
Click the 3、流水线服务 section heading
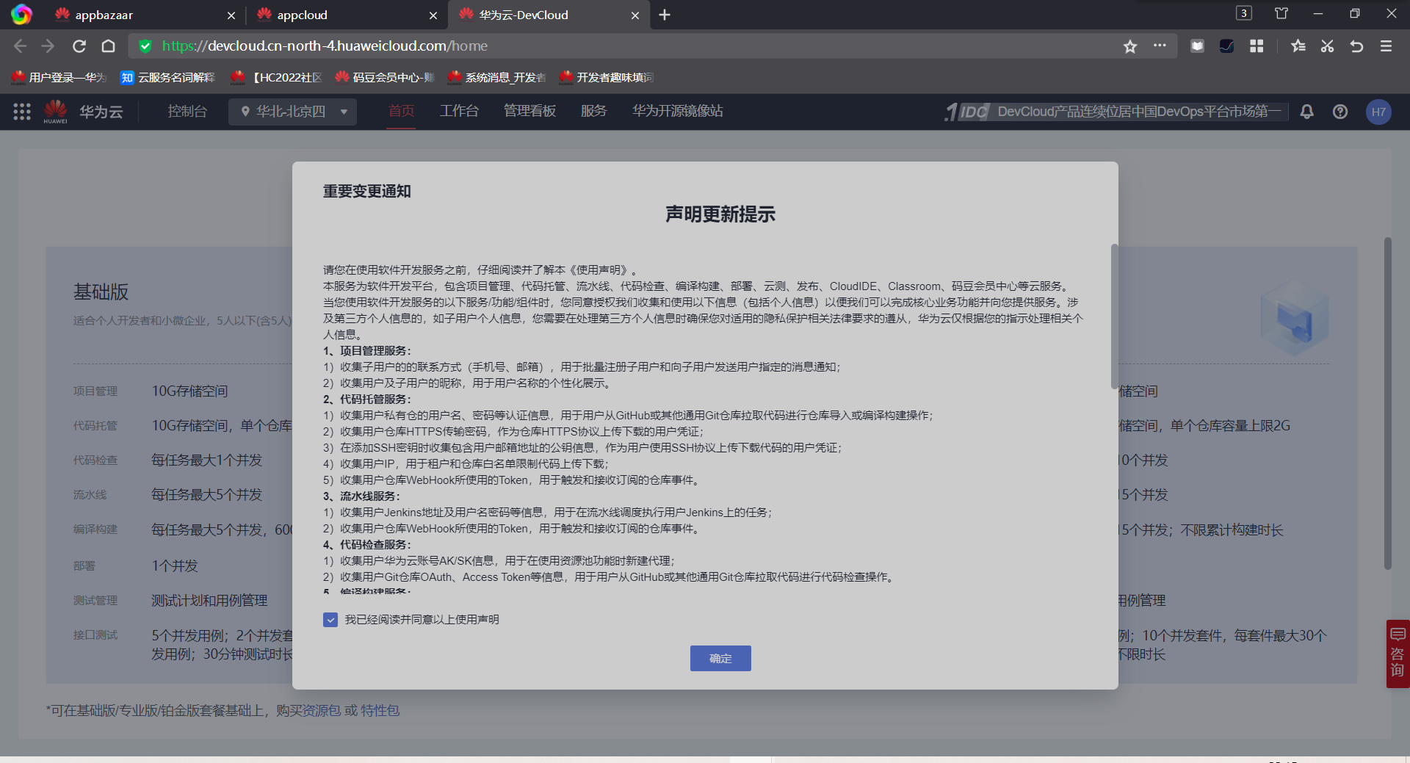pyautogui.click(x=362, y=496)
